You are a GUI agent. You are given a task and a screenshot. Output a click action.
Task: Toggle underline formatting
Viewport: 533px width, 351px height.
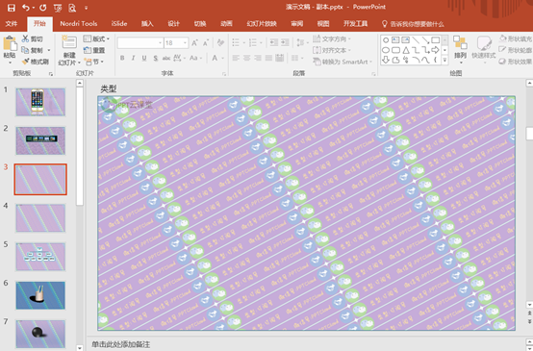pos(144,58)
